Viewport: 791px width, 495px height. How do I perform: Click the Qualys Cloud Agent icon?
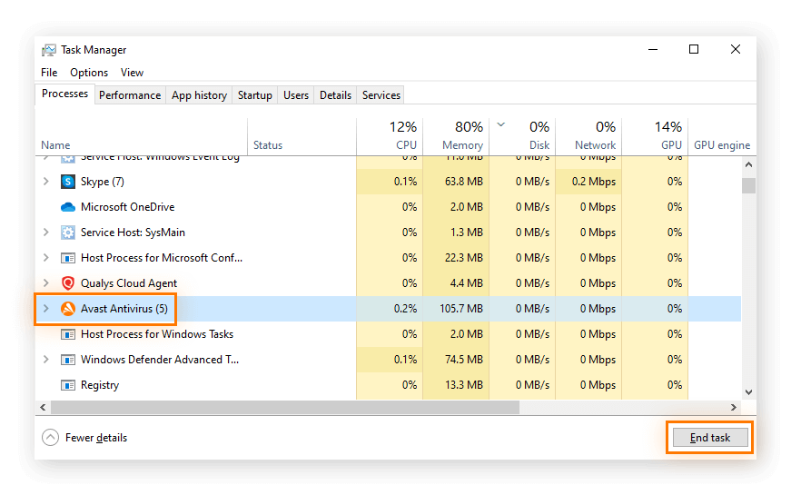pos(67,283)
